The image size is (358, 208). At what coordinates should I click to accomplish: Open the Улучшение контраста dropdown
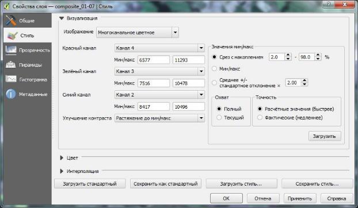click(159, 118)
